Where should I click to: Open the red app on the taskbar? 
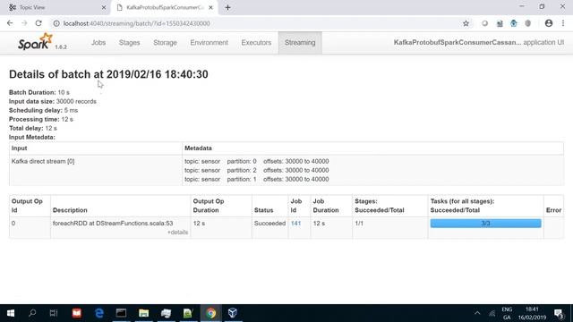tap(77, 313)
